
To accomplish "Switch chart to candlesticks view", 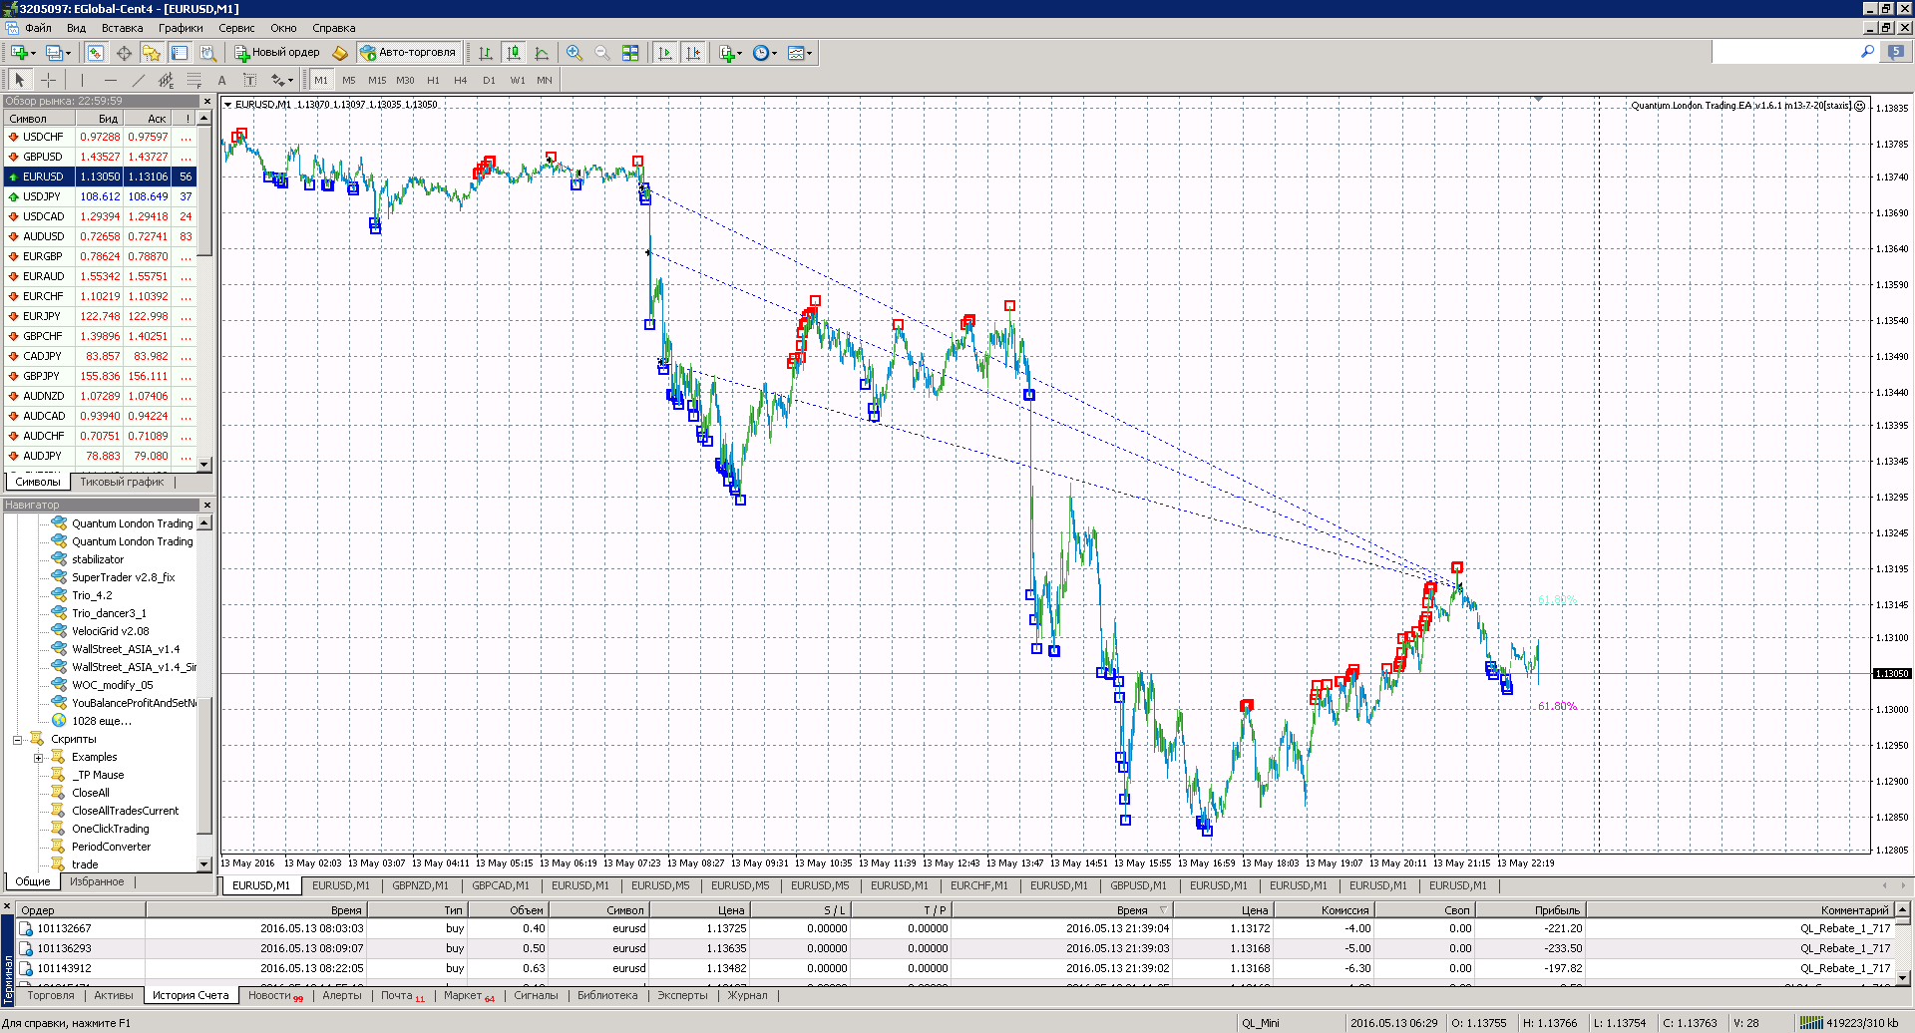I will click(513, 53).
